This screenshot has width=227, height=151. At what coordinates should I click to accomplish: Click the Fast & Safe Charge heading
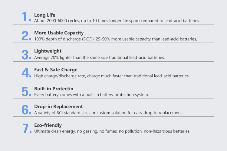pos(56,70)
